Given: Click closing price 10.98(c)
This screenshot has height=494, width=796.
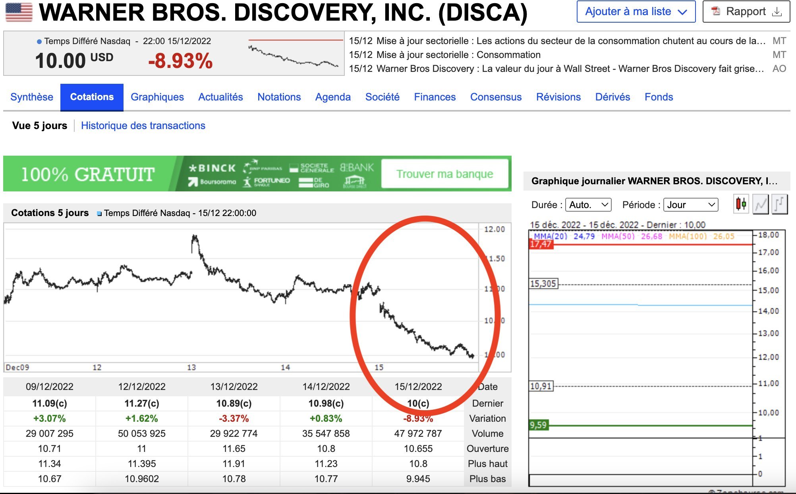Looking at the screenshot, I should tap(326, 403).
